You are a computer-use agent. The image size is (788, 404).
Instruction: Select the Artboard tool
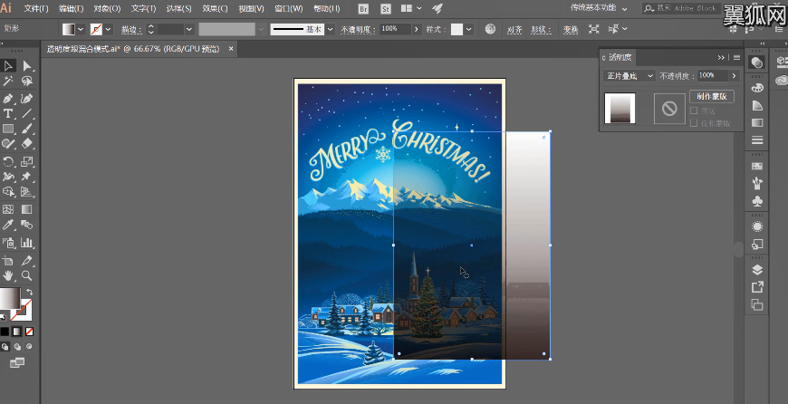(8, 260)
